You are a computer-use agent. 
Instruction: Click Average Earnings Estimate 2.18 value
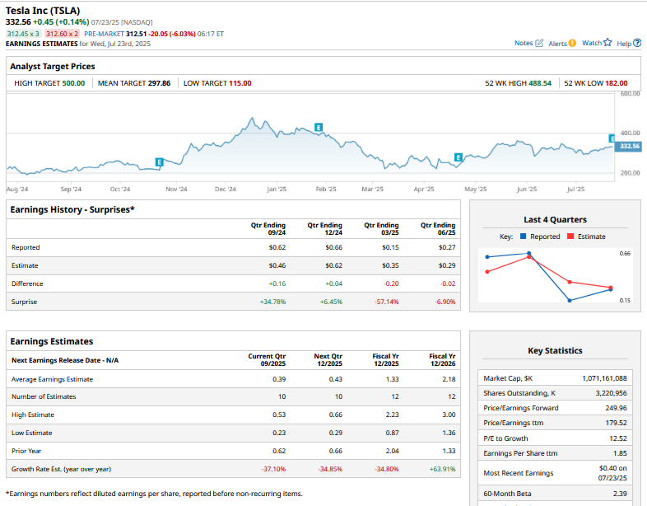coord(449,379)
